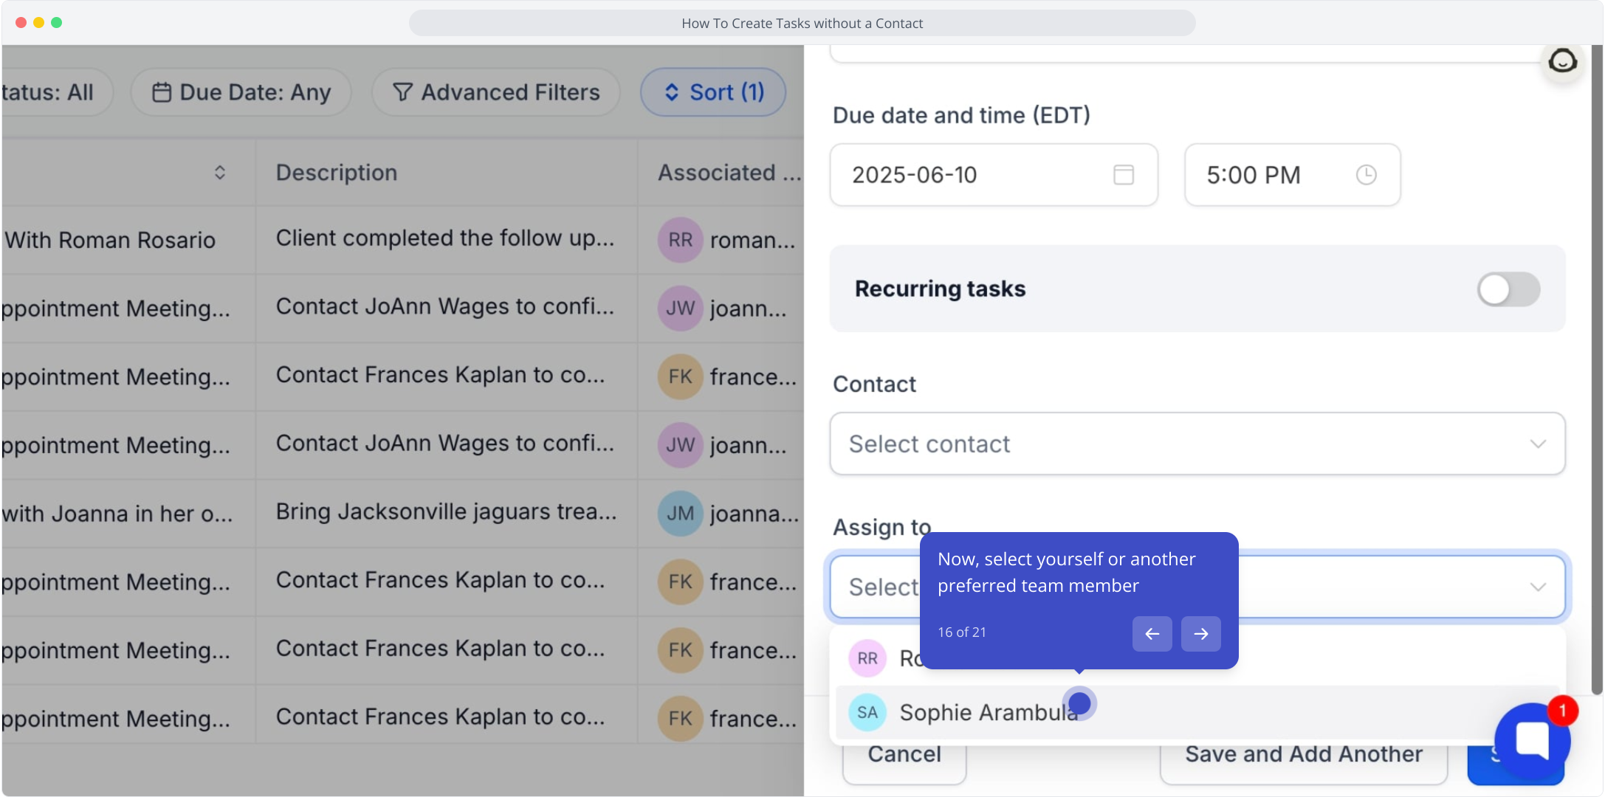This screenshot has height=797, width=1605.
Task: Click the column sort arrows icon
Action: (220, 173)
